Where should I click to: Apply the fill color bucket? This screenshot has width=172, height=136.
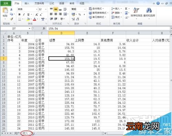[x=28, y=19]
